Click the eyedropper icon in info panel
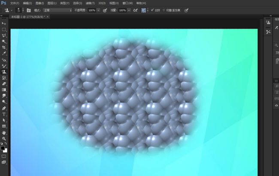This screenshot has width=279, height=176. coord(276,27)
